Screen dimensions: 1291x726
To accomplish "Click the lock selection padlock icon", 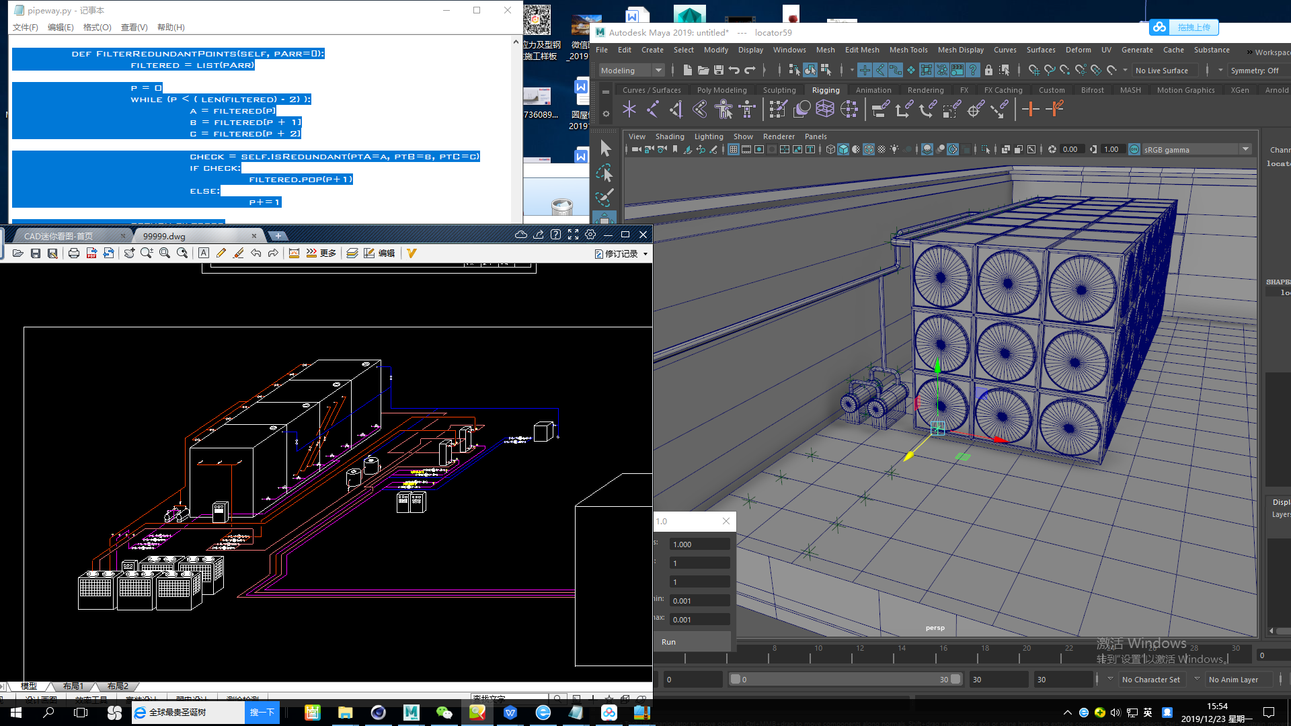I will tap(988, 70).
